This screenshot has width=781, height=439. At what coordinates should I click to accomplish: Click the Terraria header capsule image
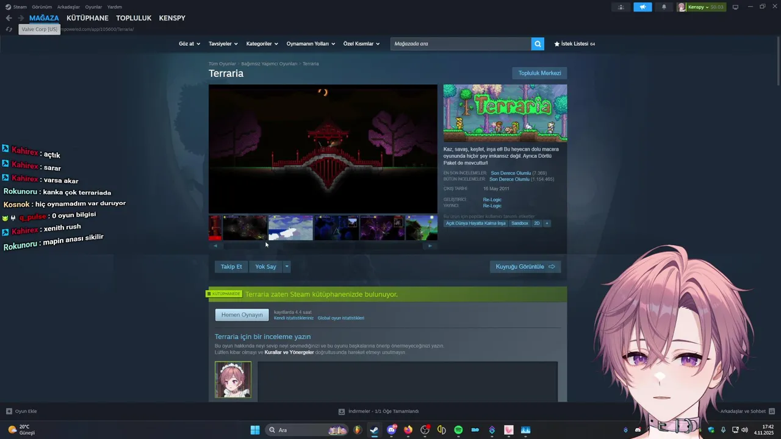pyautogui.click(x=505, y=113)
